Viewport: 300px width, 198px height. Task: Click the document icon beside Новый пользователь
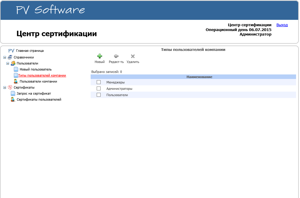pyautogui.click(x=16, y=69)
